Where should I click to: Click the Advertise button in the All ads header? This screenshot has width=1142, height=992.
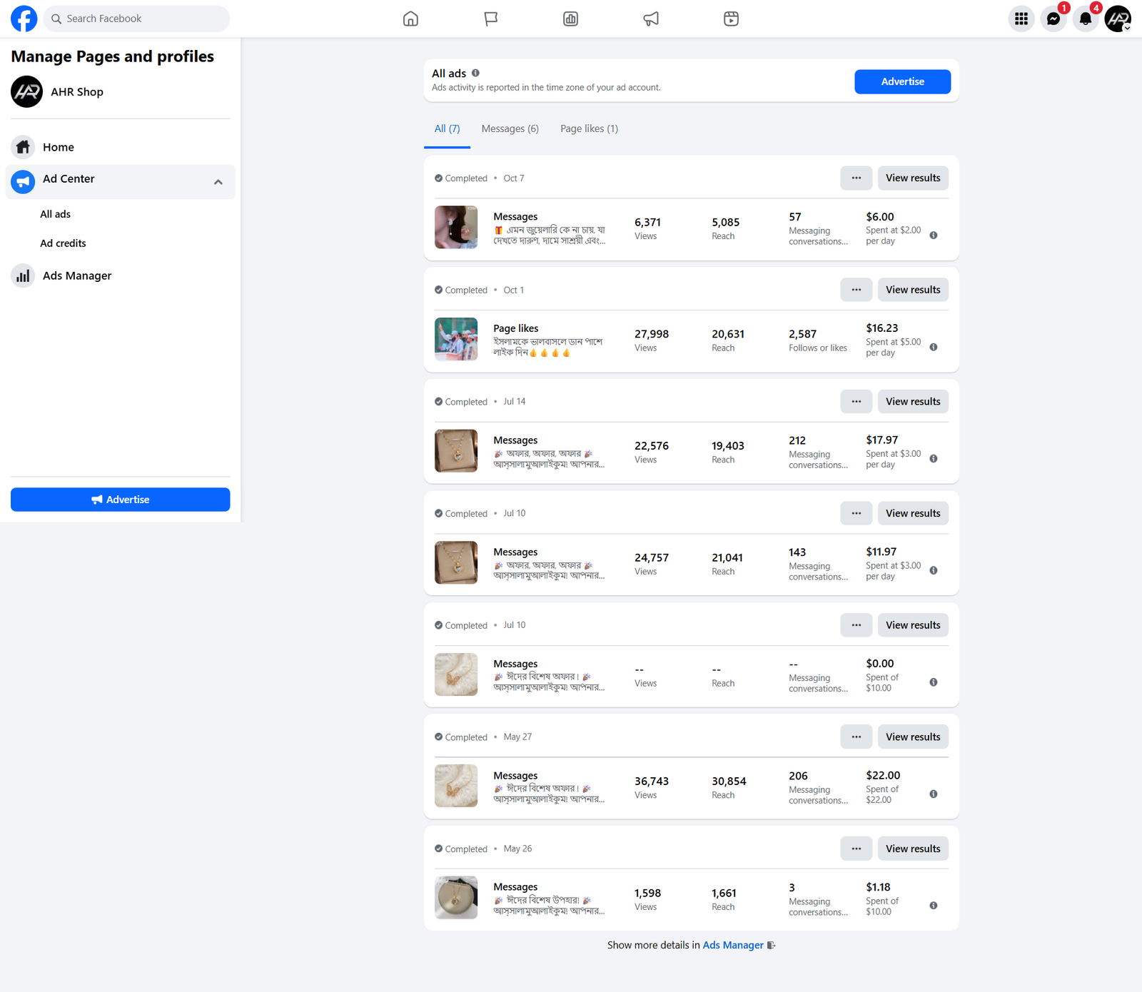click(x=902, y=82)
